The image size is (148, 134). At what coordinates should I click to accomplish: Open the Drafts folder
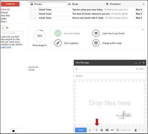click(4, 19)
